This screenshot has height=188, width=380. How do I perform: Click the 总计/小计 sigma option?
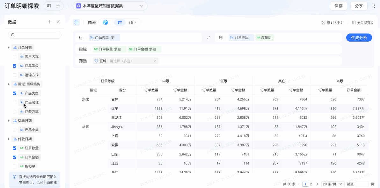coord(333,23)
